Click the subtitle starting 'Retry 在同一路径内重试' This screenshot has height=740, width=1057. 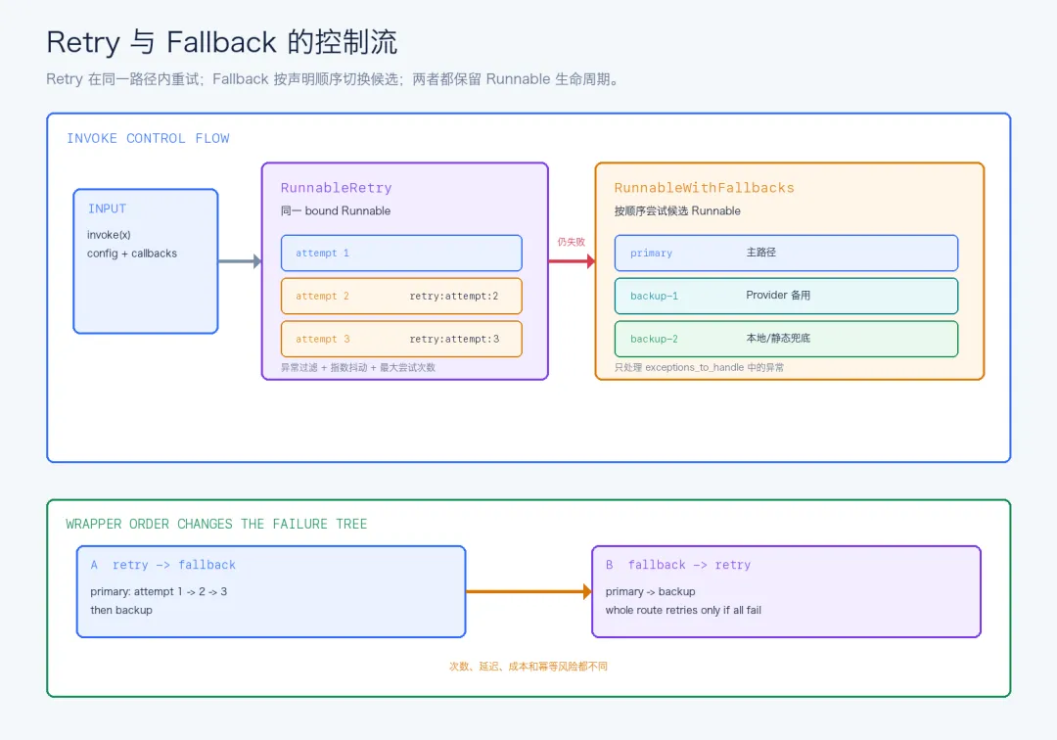click(333, 79)
